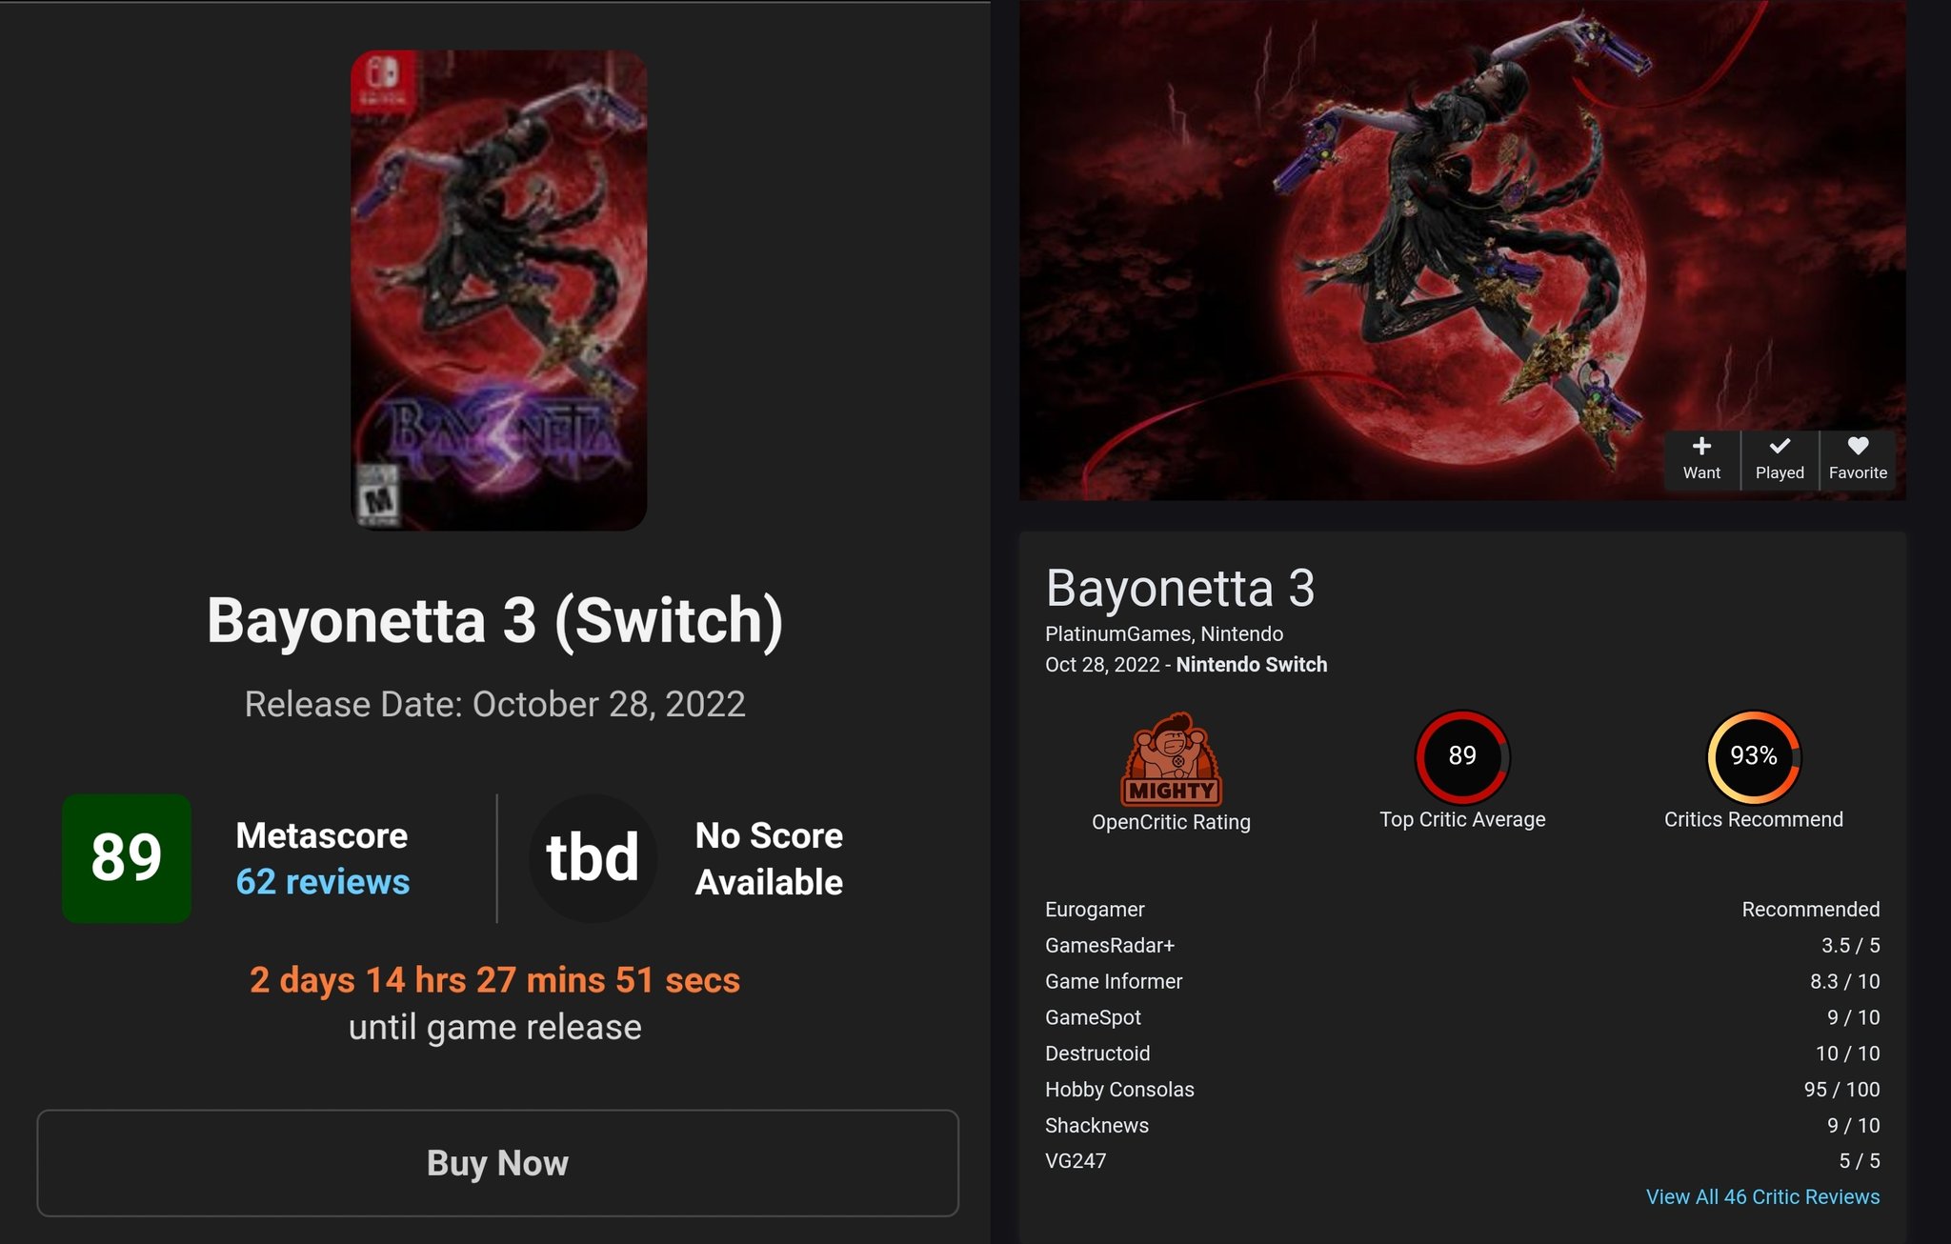This screenshot has height=1244, width=1951.
Task: Click the Want icon to wishlist game
Action: [1700, 455]
